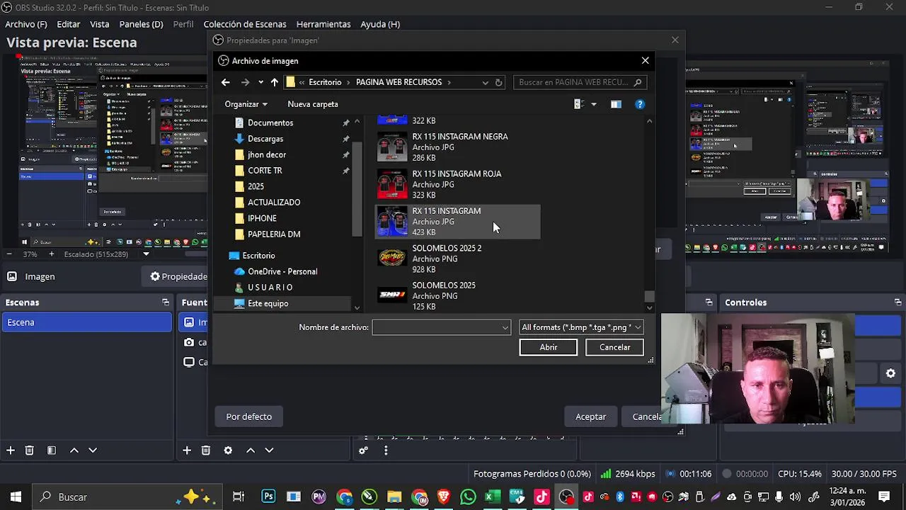Show the preview pane in file dialog
The width and height of the screenshot is (906, 510).
(616, 104)
